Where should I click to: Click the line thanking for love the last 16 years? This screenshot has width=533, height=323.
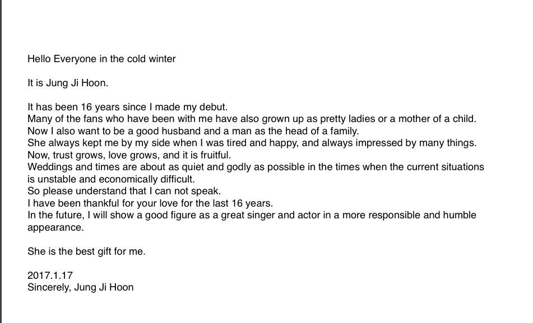pyautogui.click(x=150, y=203)
